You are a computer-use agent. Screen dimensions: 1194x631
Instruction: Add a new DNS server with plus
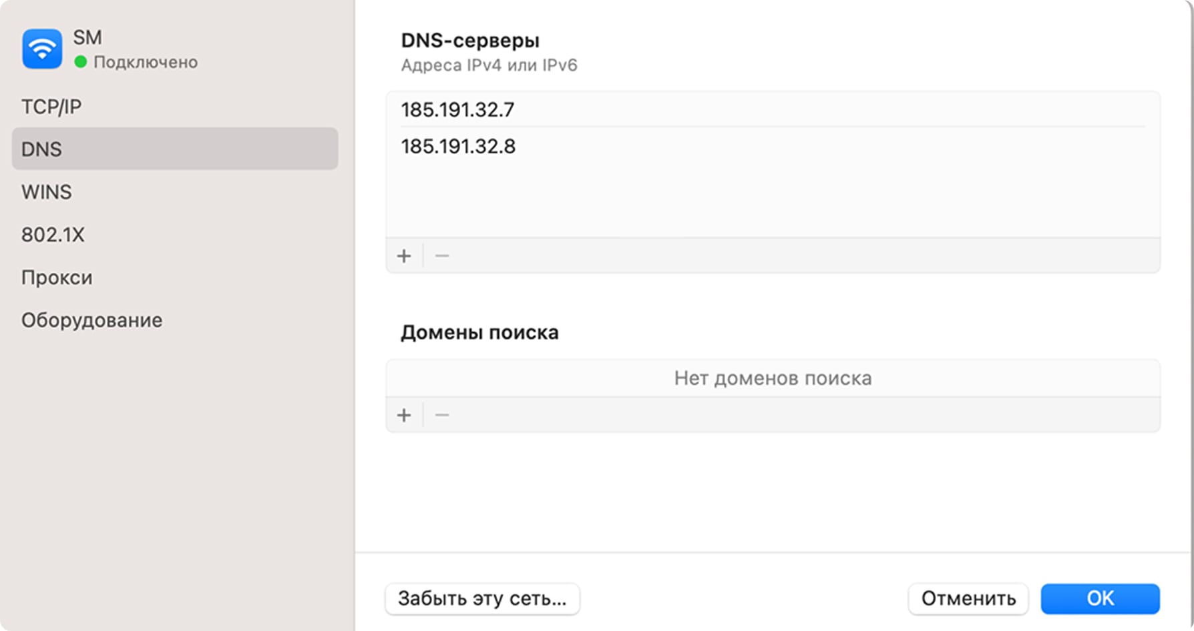pos(404,256)
